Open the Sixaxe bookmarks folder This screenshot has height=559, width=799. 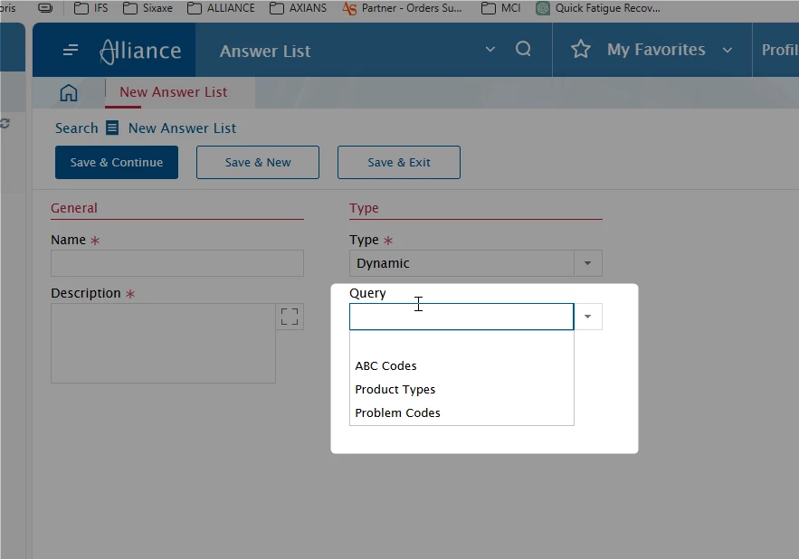[147, 8]
